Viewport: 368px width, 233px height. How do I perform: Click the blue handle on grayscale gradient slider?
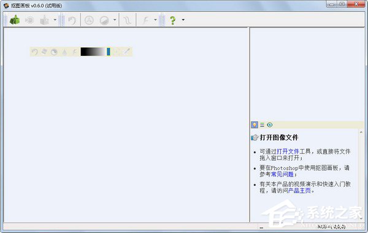click(x=109, y=52)
